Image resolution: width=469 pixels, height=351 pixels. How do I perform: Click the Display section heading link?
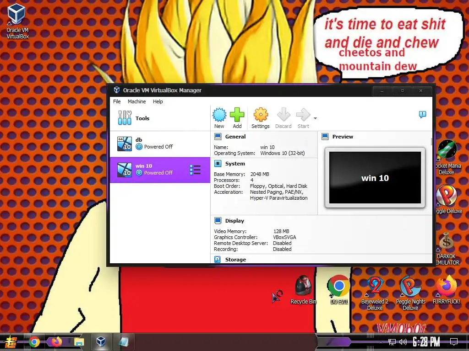pyautogui.click(x=234, y=221)
